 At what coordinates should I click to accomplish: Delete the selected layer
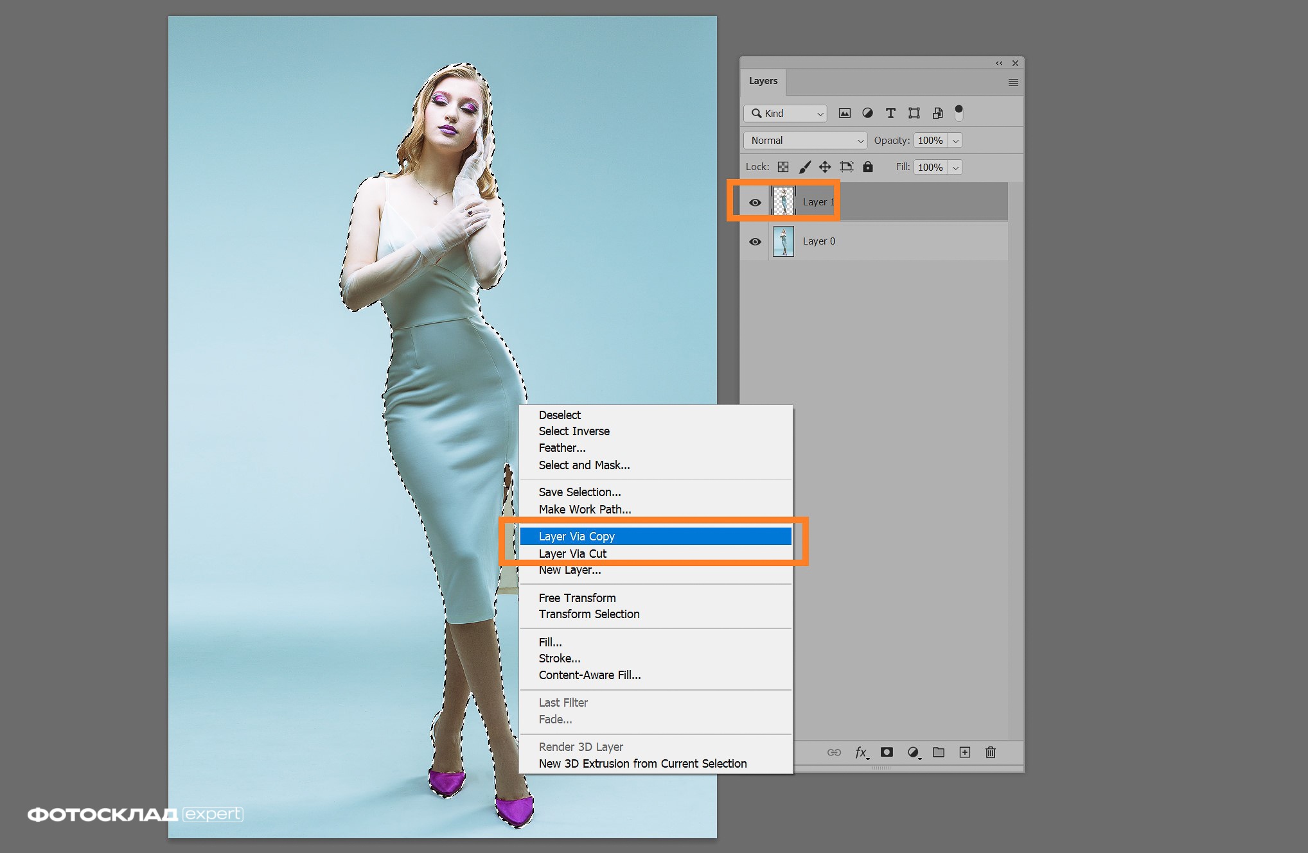991,752
